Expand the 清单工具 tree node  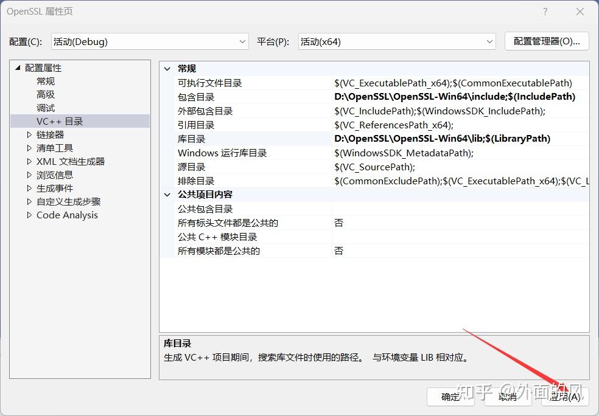(x=29, y=148)
